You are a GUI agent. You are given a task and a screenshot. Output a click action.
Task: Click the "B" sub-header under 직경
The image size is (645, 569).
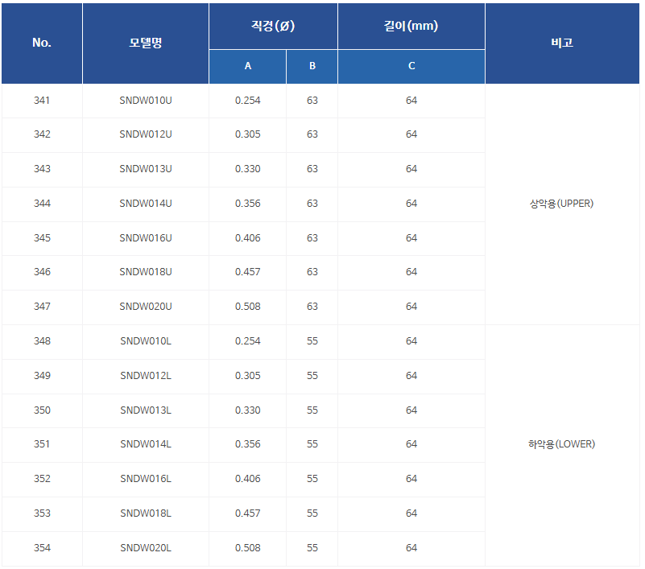point(312,66)
